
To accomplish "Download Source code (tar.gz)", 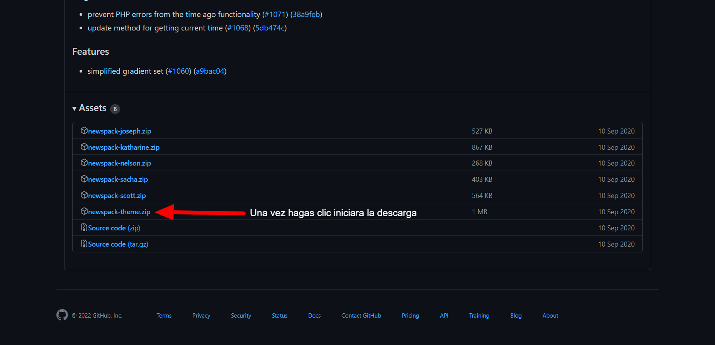I will click(118, 244).
